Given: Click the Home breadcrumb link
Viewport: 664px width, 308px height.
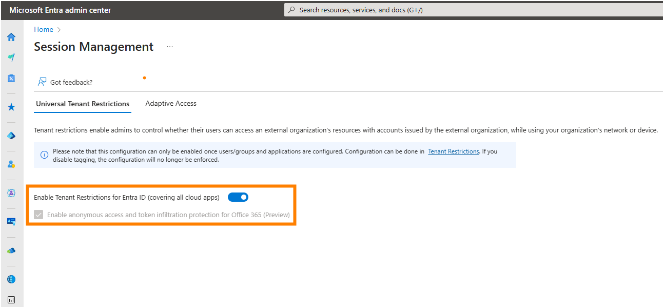Looking at the screenshot, I should point(44,29).
